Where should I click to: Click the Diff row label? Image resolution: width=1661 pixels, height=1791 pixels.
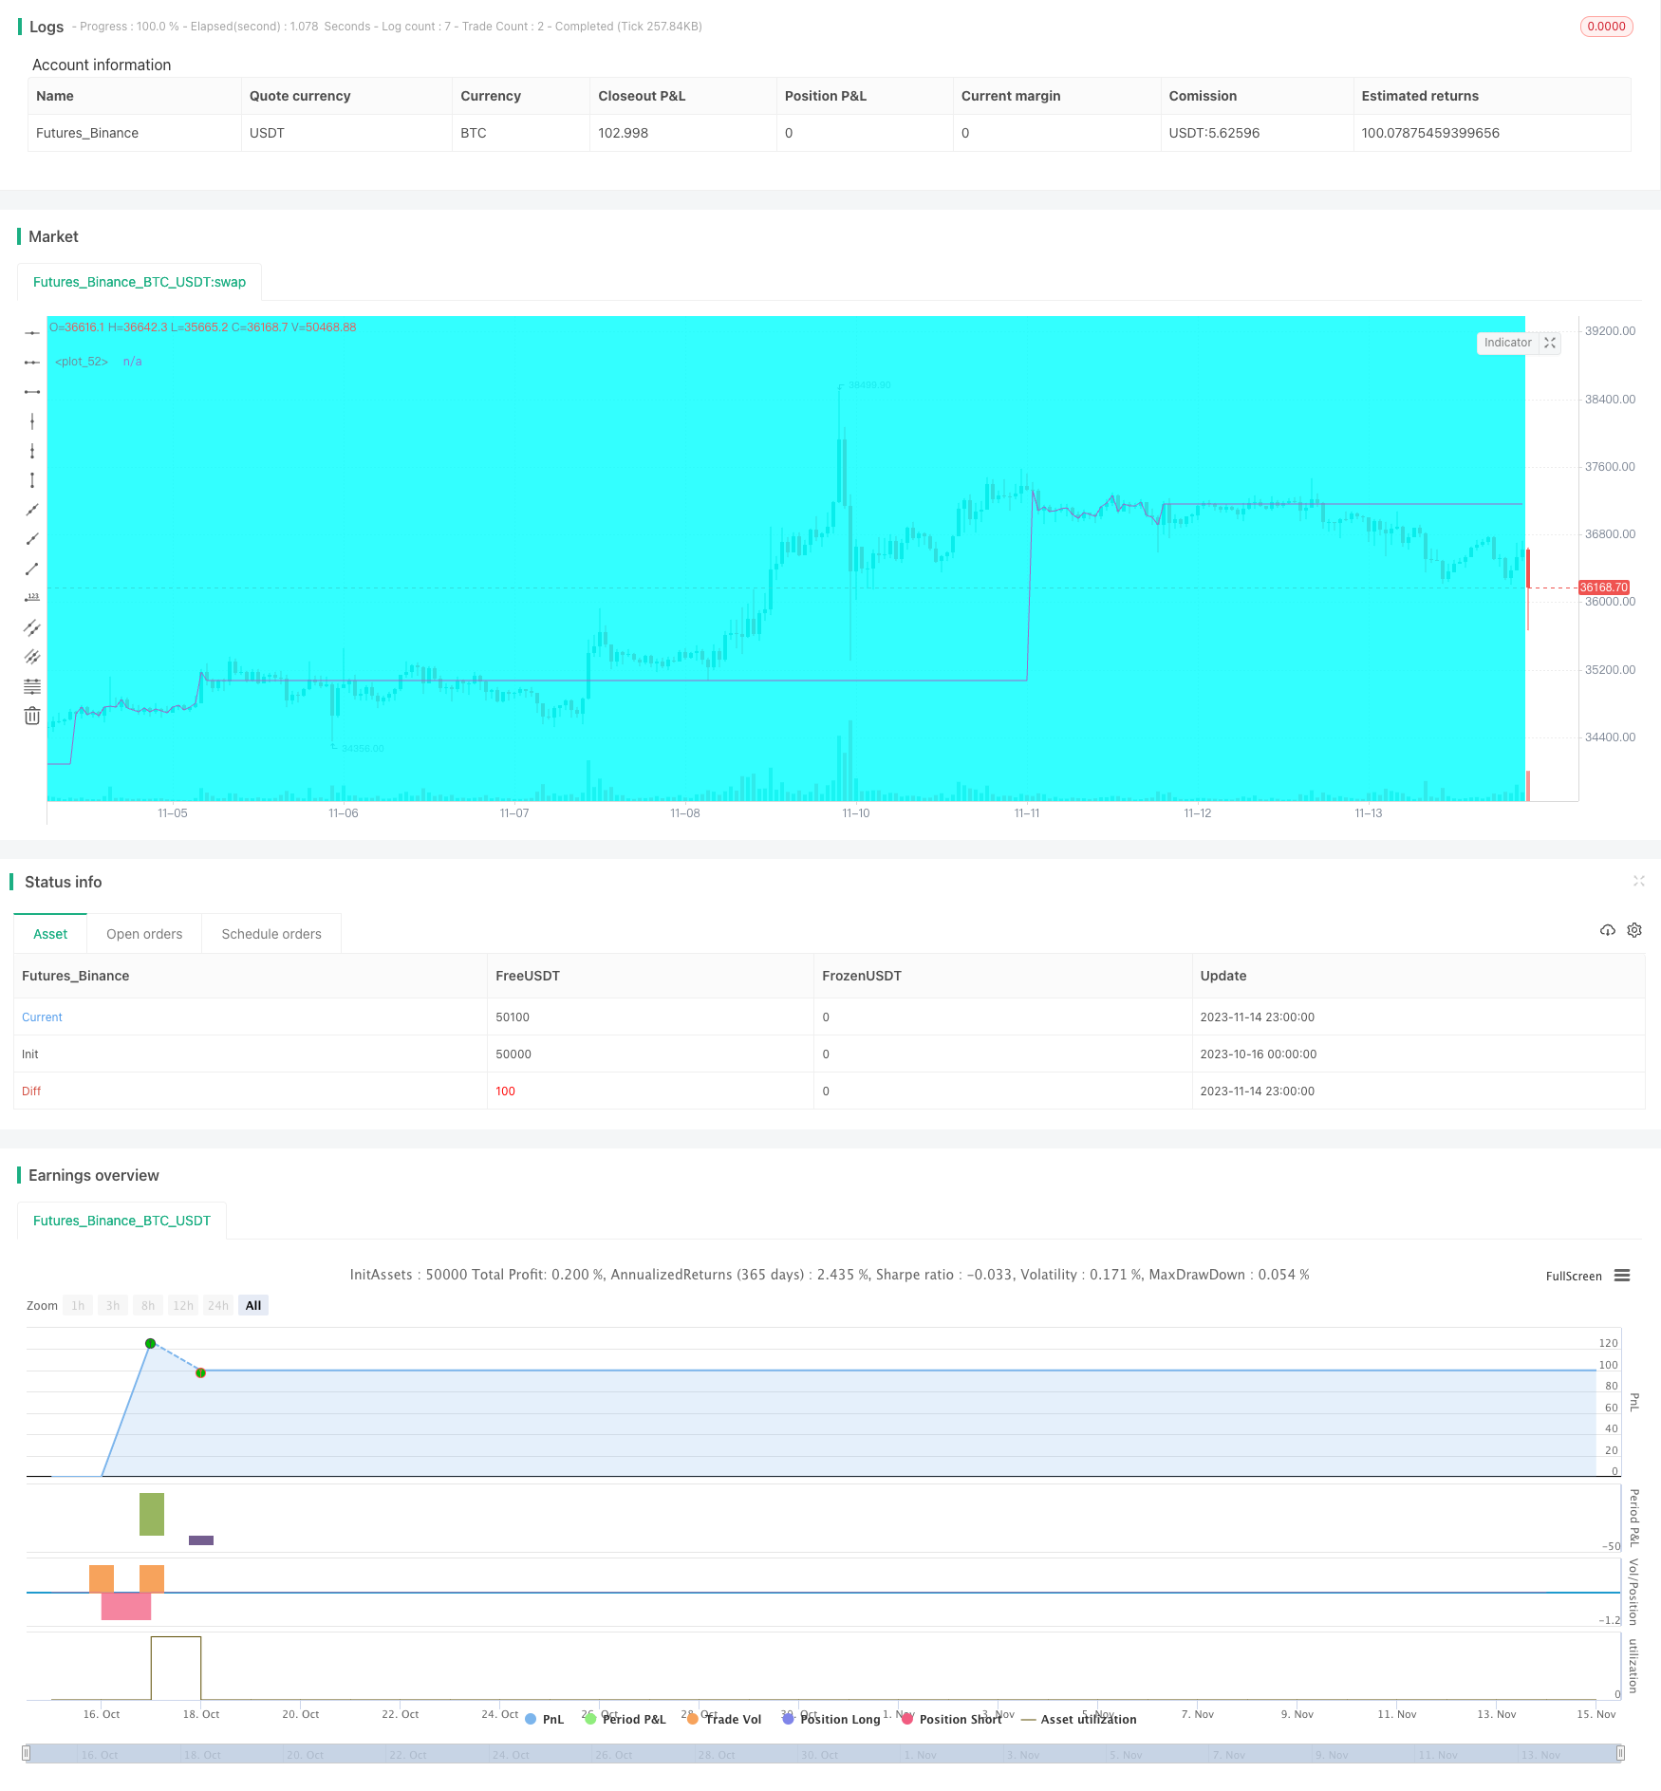tap(31, 1091)
